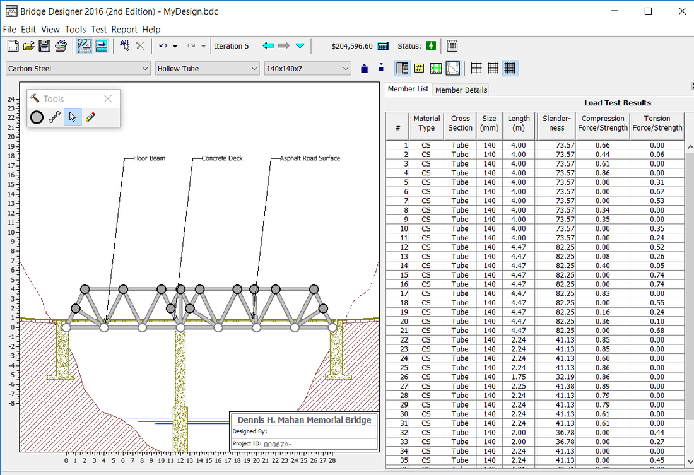Select the Joint tool in Tools palette
This screenshot has width=694, height=475.
click(x=37, y=117)
